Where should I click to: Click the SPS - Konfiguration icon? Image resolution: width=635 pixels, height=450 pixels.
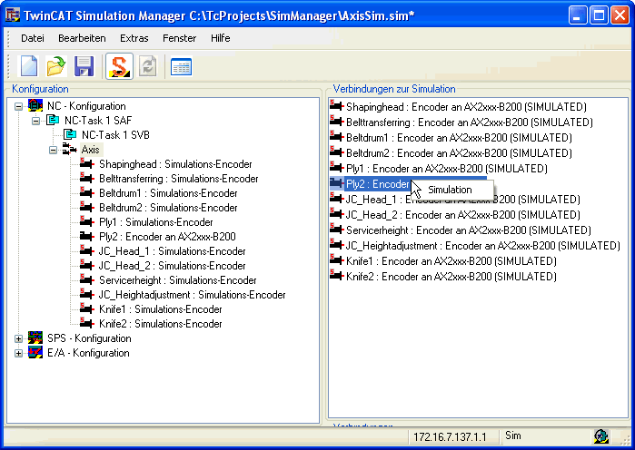(x=35, y=337)
